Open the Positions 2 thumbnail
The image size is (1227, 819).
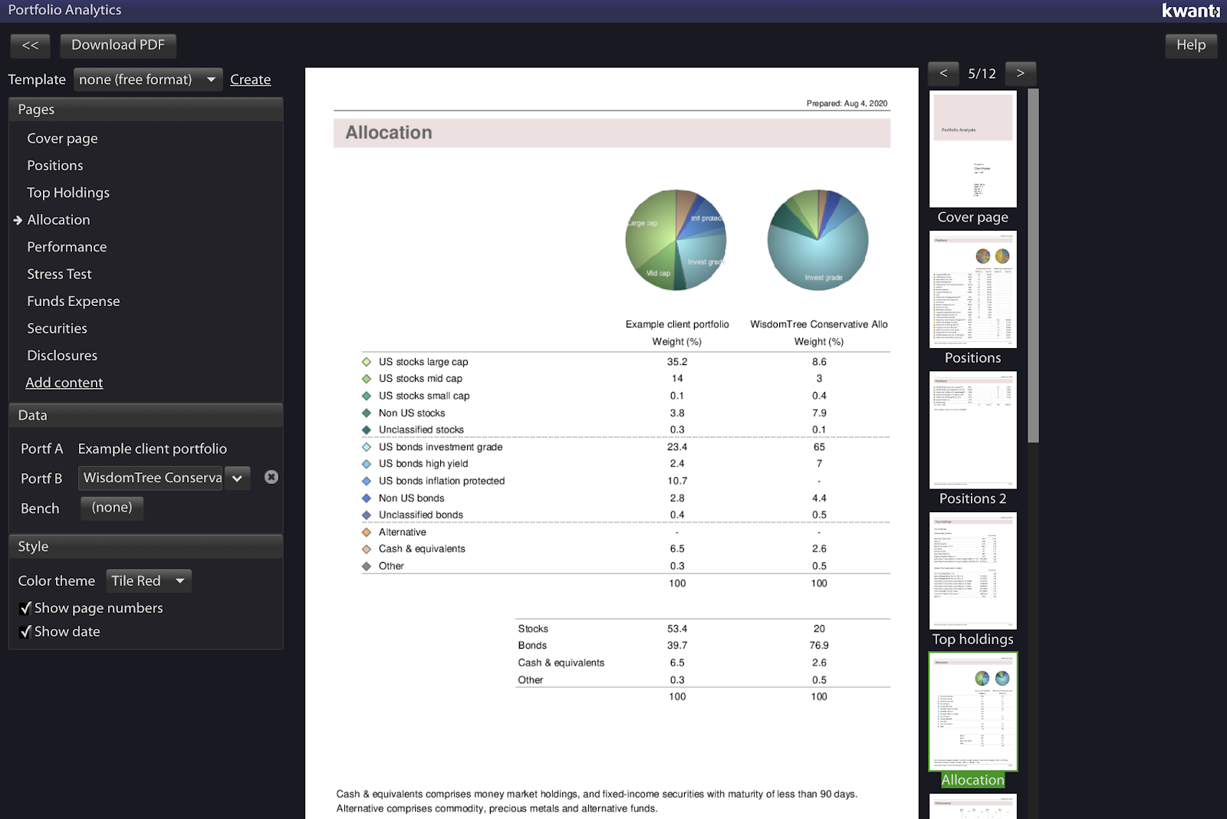pyautogui.click(x=973, y=431)
